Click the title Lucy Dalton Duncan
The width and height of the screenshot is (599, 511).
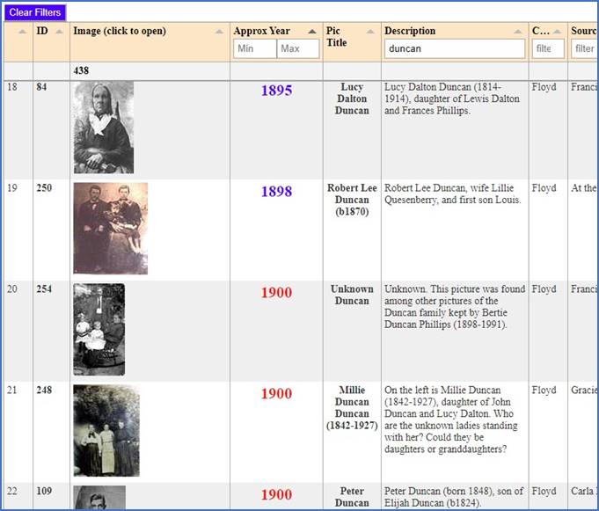point(352,99)
